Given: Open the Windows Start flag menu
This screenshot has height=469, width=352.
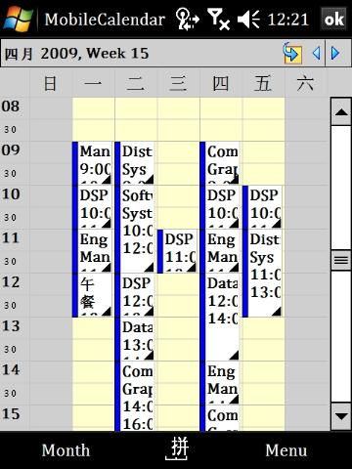Looking at the screenshot, I should [18, 19].
